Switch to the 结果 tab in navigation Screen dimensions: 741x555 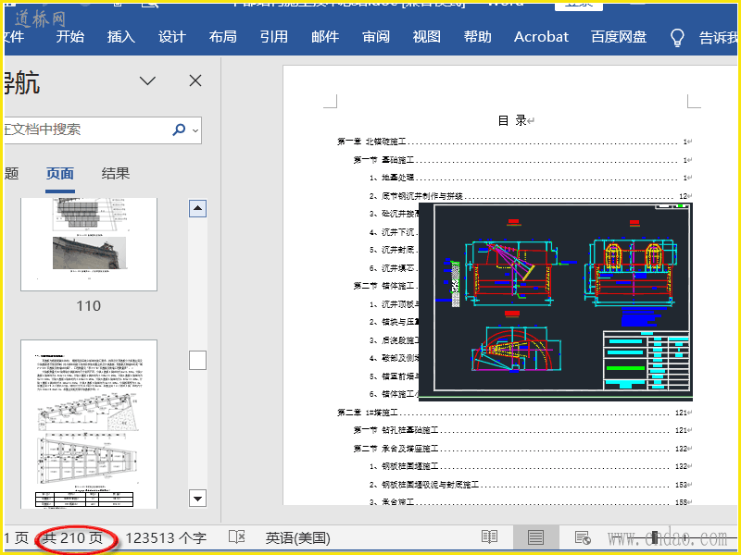pos(116,174)
